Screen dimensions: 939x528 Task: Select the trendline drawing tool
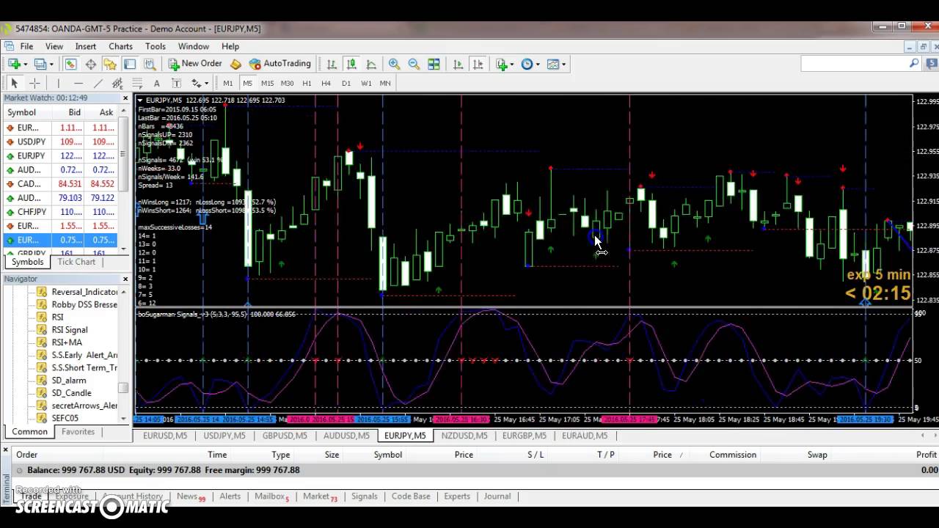point(98,83)
